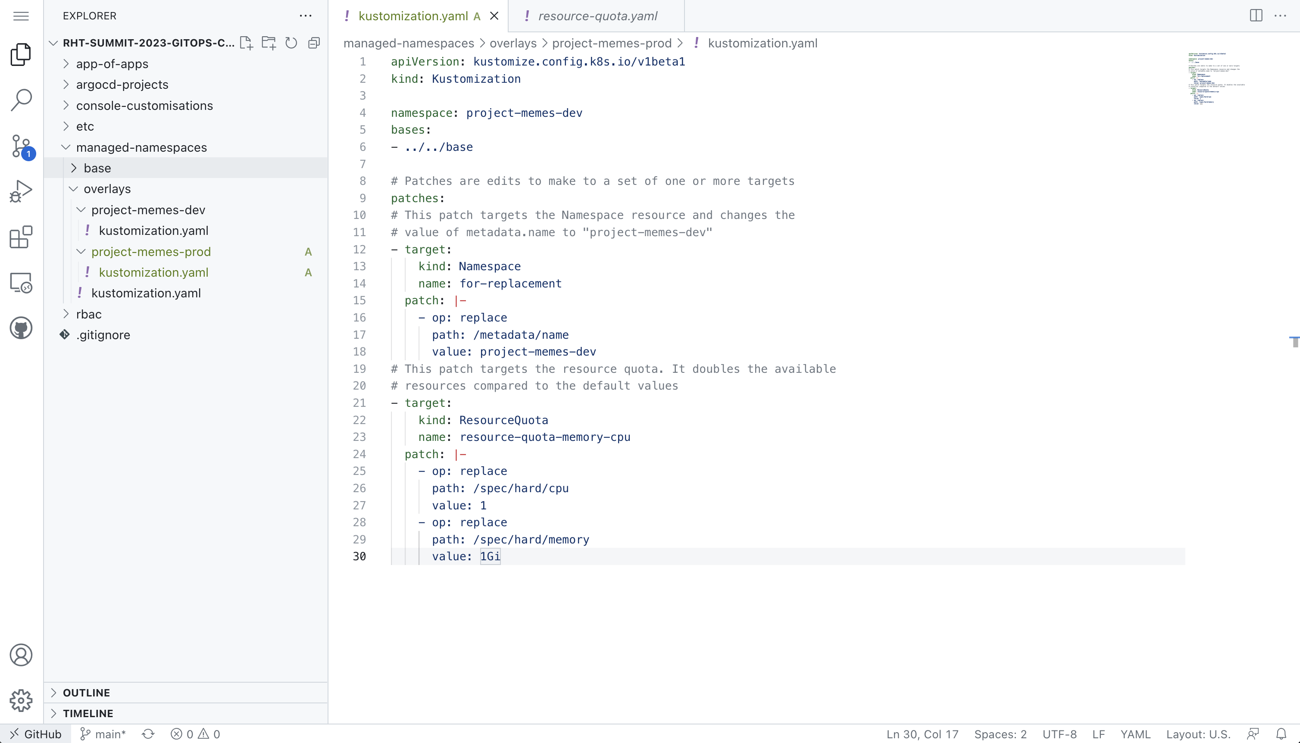This screenshot has width=1300, height=743.
Task: Click 'value: 1Gi' on line 30
Action: (x=466, y=556)
